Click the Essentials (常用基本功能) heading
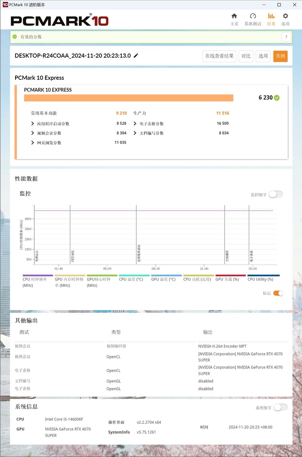The height and width of the screenshot is (457, 302). 44,113
